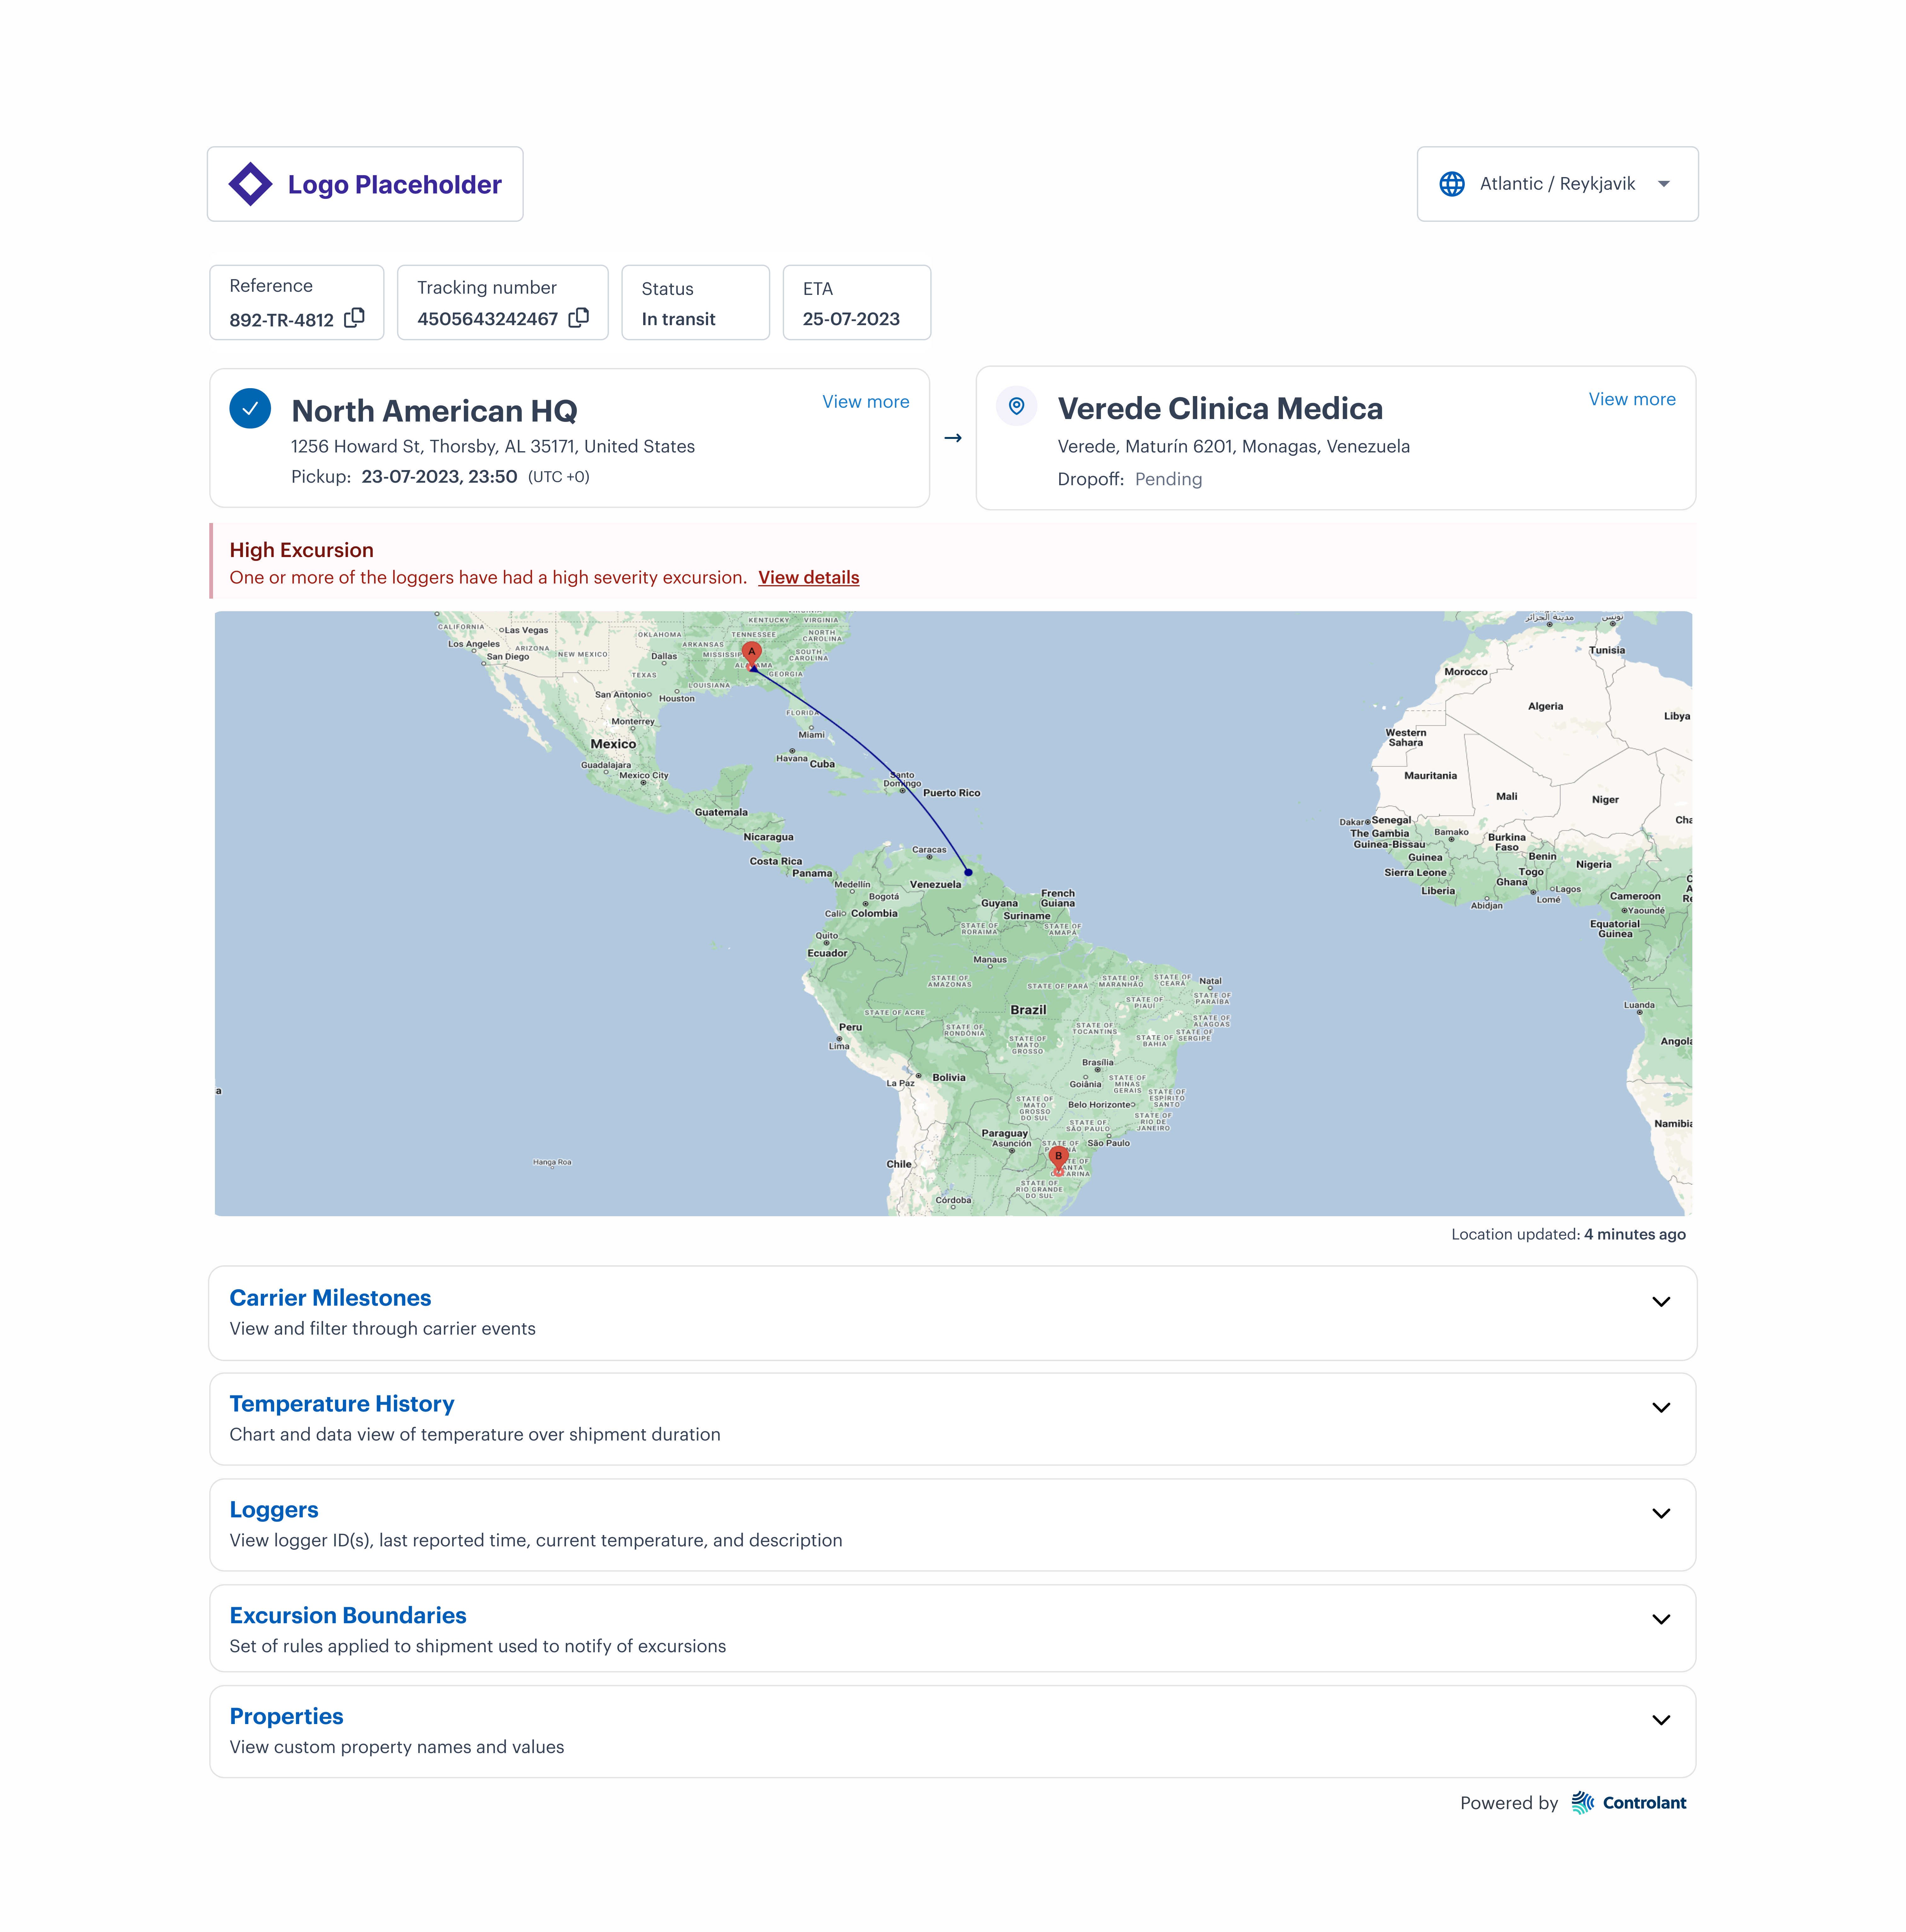This screenshot has width=1906, height=1932.
Task: Click View more on Verede Clinica Medica card
Action: click(1632, 399)
